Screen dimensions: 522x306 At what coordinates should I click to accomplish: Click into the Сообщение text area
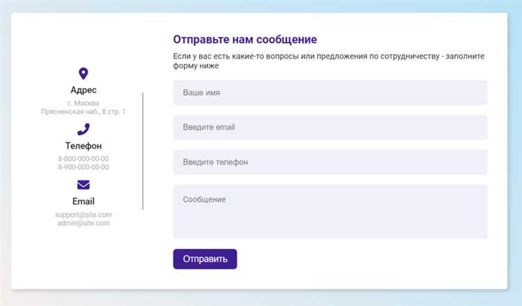click(x=330, y=212)
